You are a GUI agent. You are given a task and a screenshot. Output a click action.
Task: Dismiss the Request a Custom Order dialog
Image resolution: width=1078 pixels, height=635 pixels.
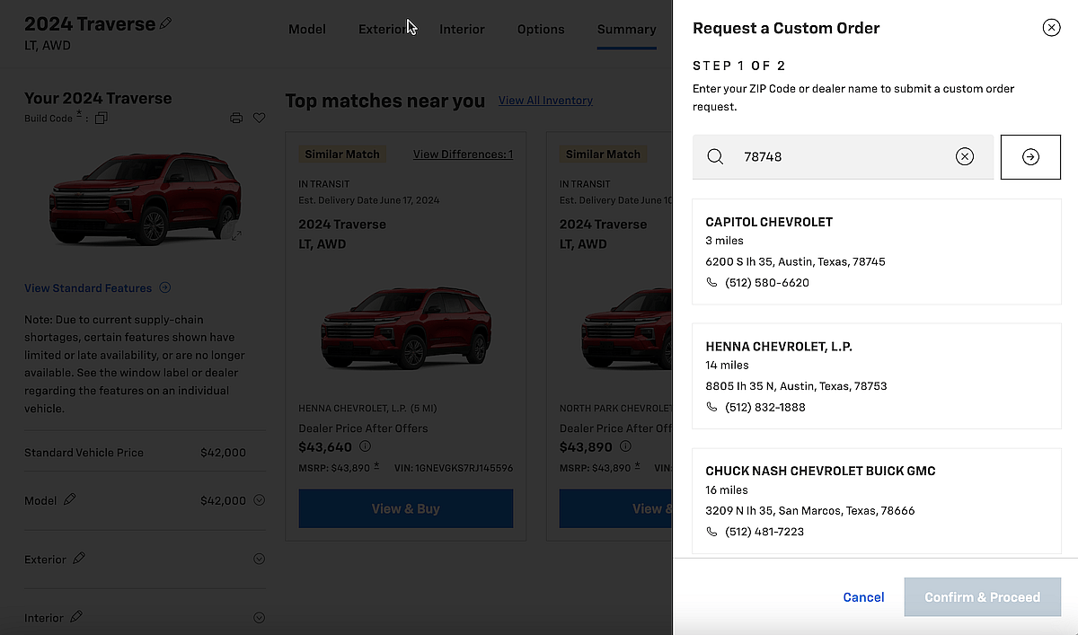click(1051, 27)
